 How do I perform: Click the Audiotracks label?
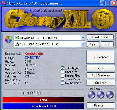click(x=12, y=83)
